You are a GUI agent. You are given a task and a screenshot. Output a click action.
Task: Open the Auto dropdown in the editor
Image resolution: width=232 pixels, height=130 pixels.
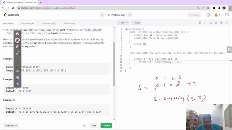tap(136, 23)
